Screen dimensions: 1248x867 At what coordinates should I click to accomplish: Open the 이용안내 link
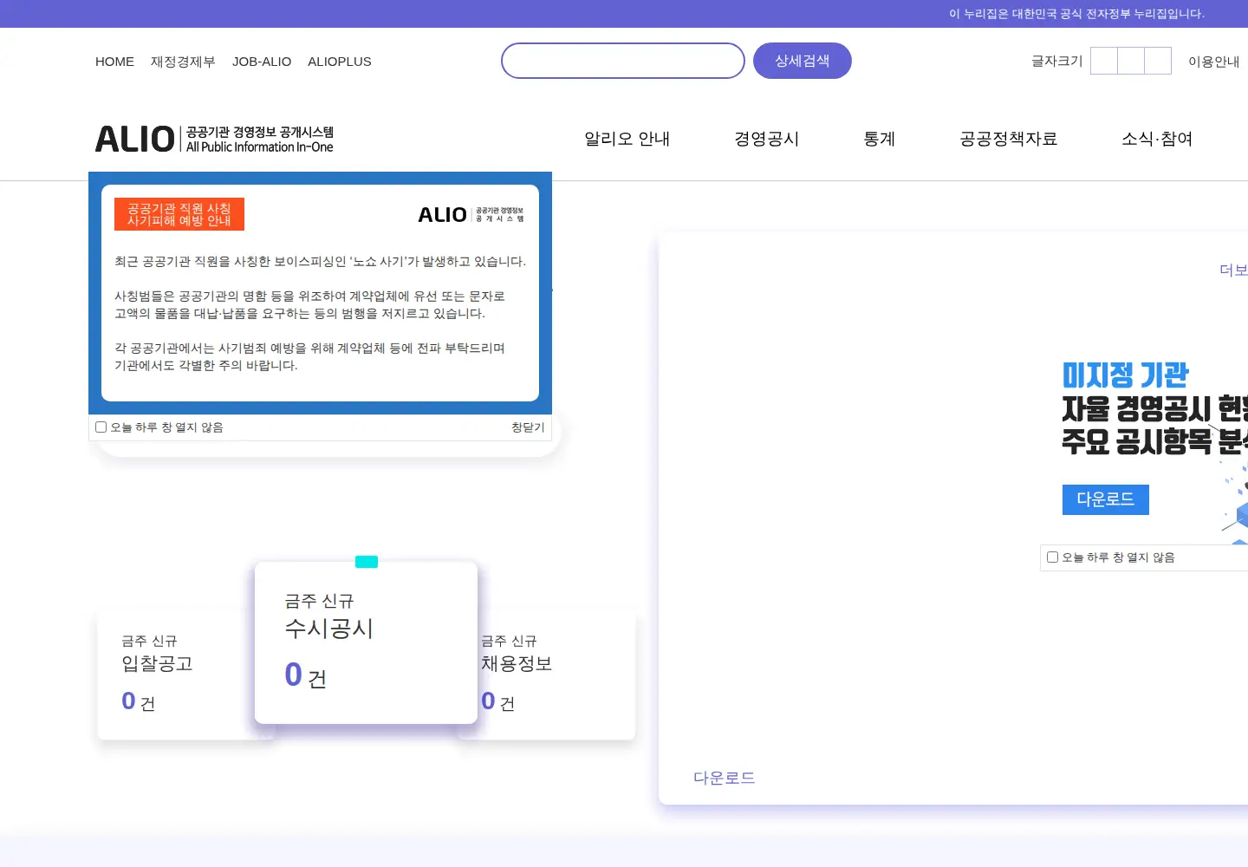(x=1213, y=62)
